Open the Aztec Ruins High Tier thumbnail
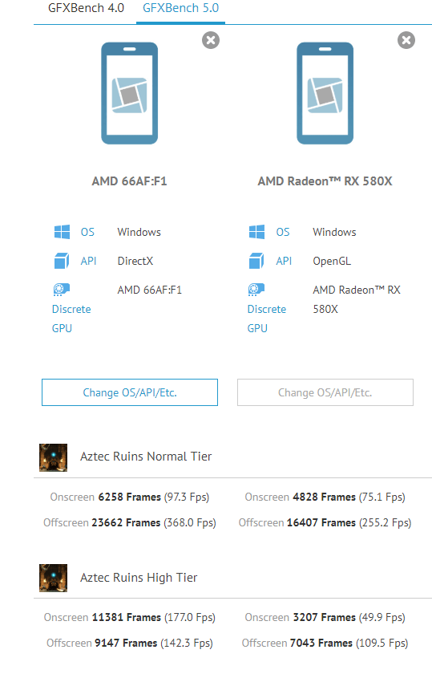The height and width of the screenshot is (674, 432). (x=53, y=578)
